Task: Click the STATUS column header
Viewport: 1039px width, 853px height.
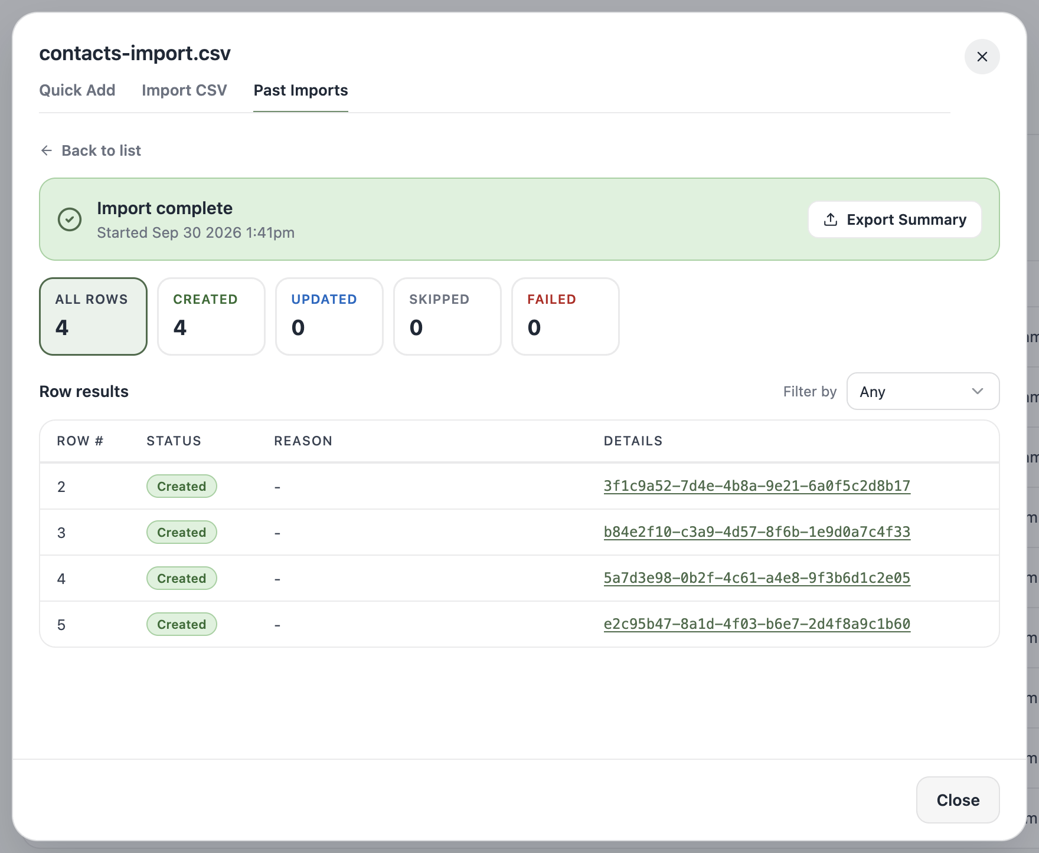Action: coord(174,441)
